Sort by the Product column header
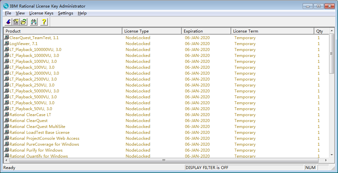 63,31
